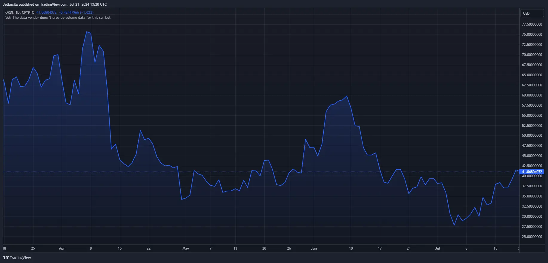Screen dimensions: 548x263
Task: Click the 72.50000000 price axis label
Action: 532,45
